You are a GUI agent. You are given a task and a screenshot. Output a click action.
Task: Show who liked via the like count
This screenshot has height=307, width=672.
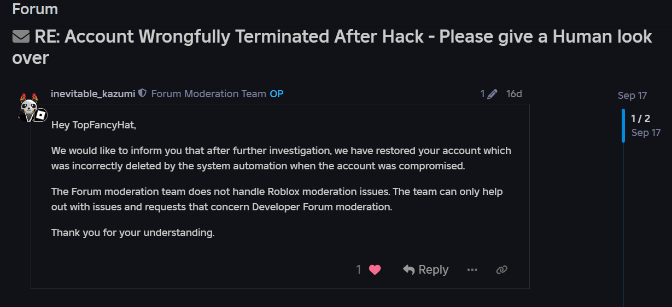click(359, 269)
